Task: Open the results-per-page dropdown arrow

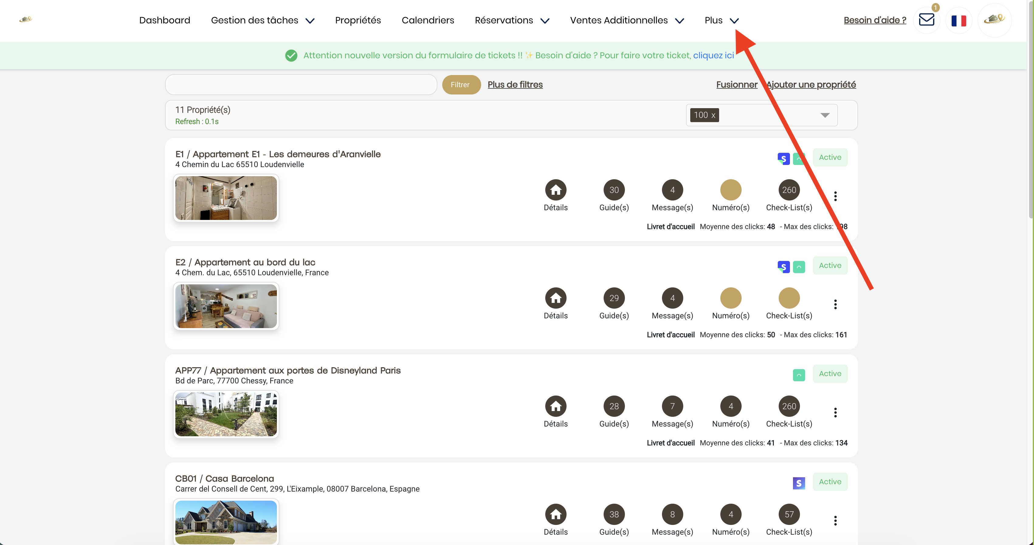Action: click(825, 115)
